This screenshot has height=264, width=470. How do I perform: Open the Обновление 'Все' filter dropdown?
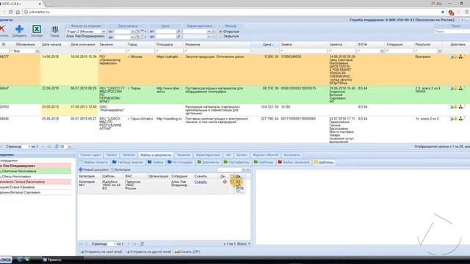click(x=37, y=51)
